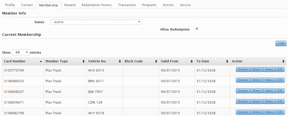Sort by Action column
The width and height of the screenshot is (288, 116).
pos(258,61)
